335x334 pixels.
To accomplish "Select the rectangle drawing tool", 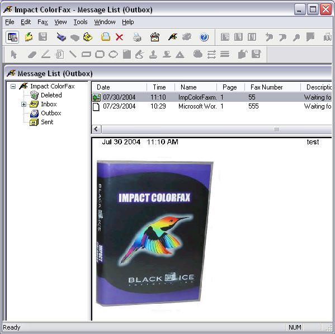I will [86, 54].
